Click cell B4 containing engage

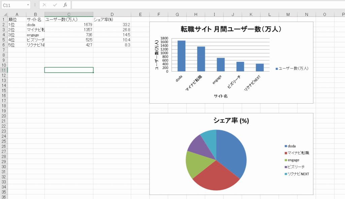[35, 35]
